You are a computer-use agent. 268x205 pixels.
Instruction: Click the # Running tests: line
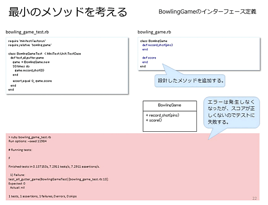pyautogui.click(x=20, y=150)
